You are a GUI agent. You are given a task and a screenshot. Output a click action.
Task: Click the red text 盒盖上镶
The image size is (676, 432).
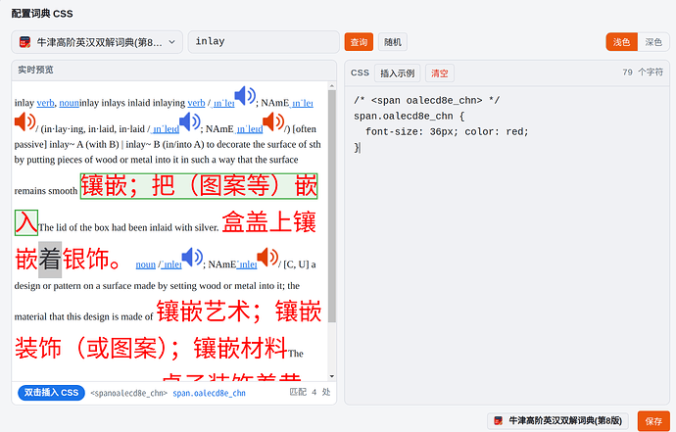[x=269, y=222]
